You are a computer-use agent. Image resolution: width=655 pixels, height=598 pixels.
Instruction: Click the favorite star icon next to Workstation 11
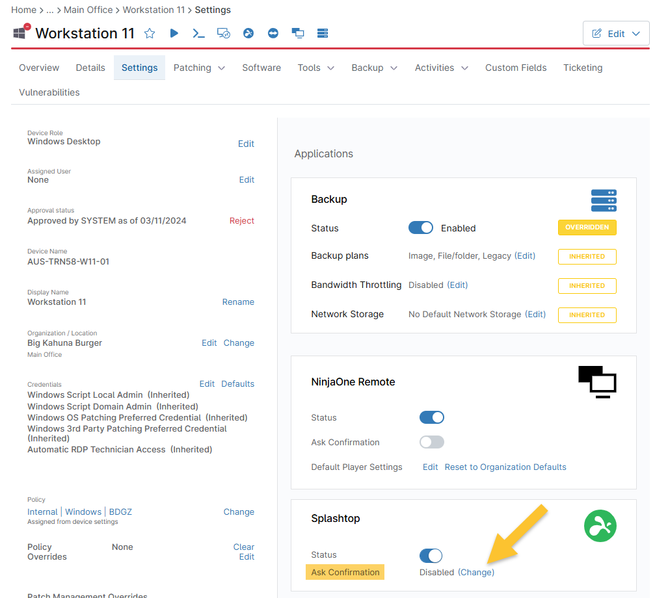tap(150, 33)
